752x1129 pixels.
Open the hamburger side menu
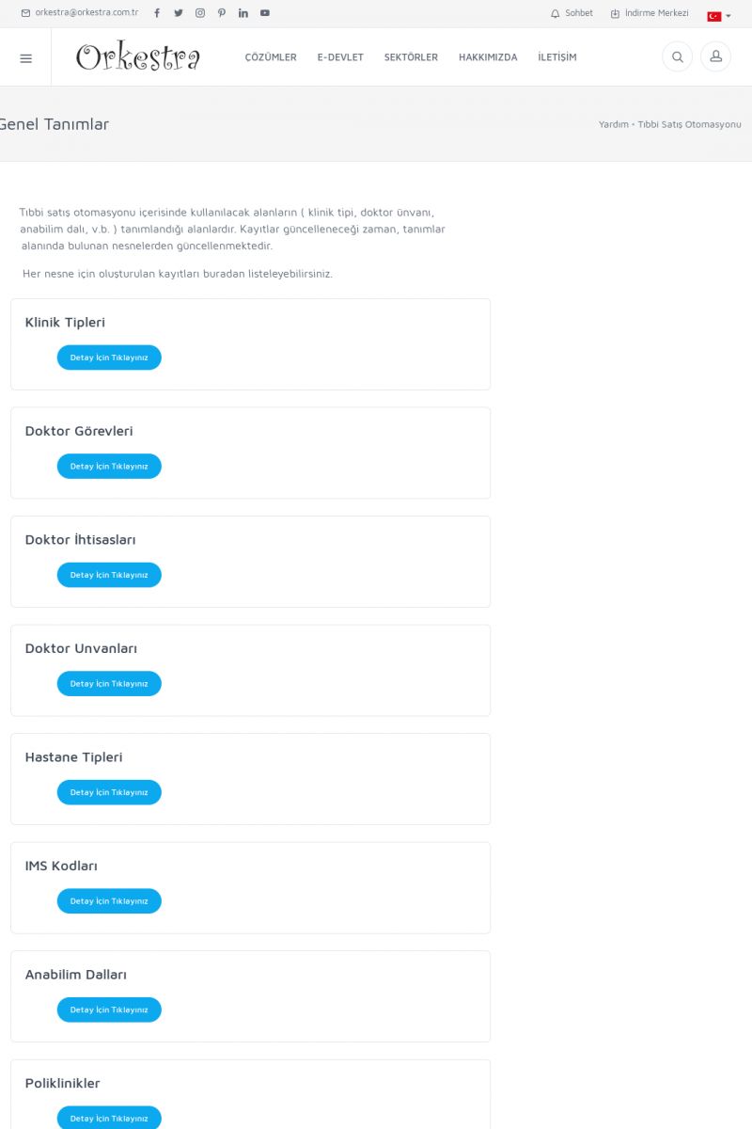point(25,57)
